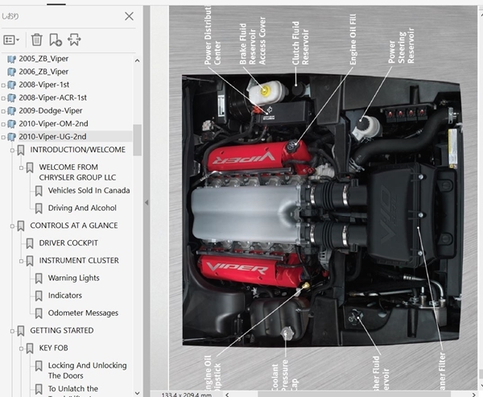Click the add new bookmark icon

[x=55, y=39]
